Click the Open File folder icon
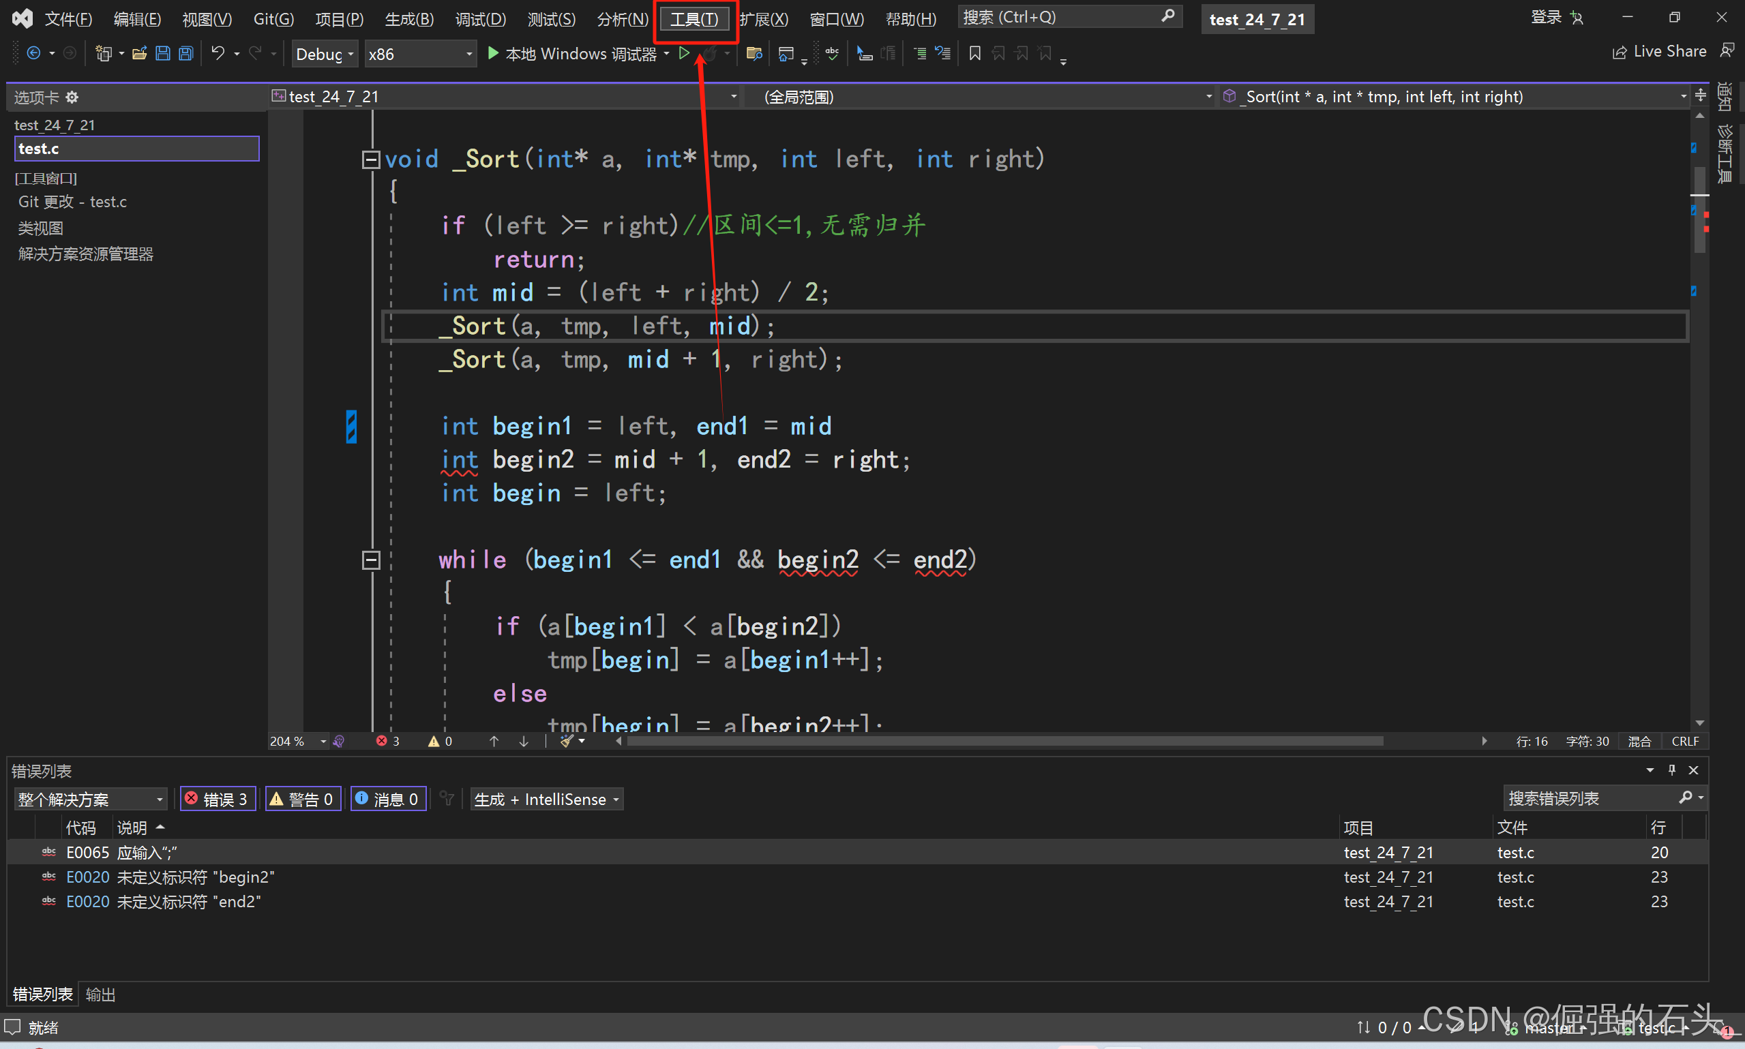The width and height of the screenshot is (1745, 1049). (139, 54)
